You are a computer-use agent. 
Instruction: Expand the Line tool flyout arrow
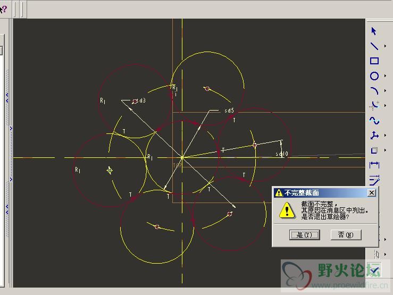pyautogui.click(x=385, y=46)
